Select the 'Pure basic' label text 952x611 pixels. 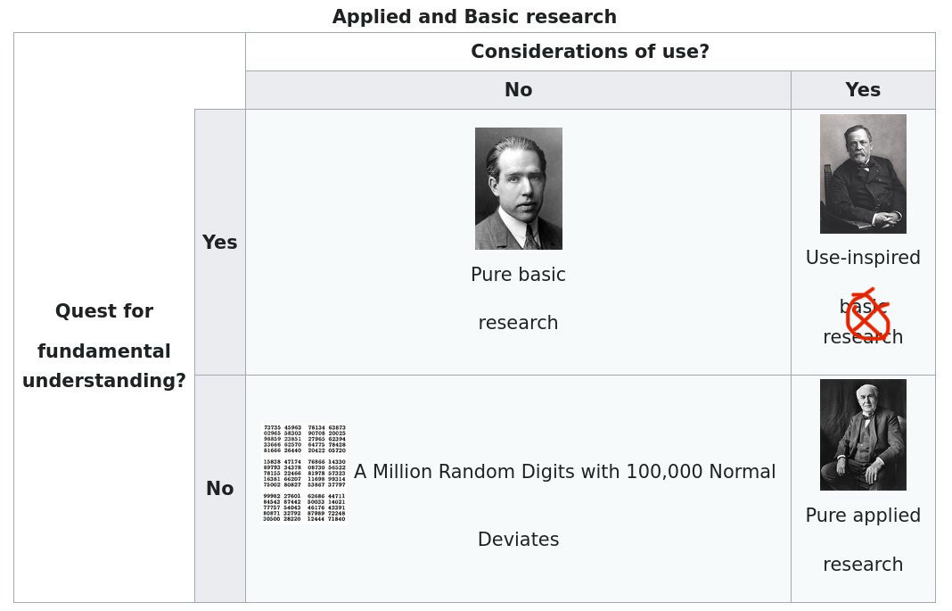(518, 275)
